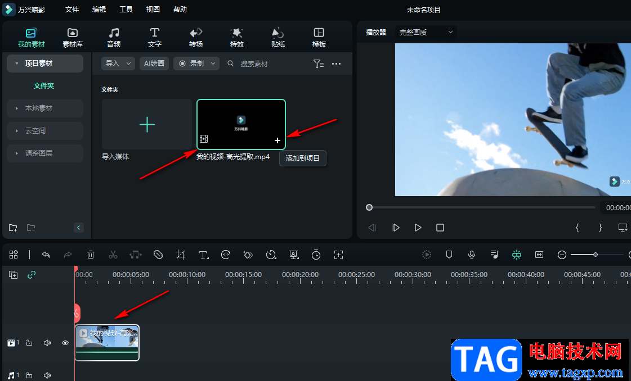Set the mark-in point brace

[x=577, y=228]
